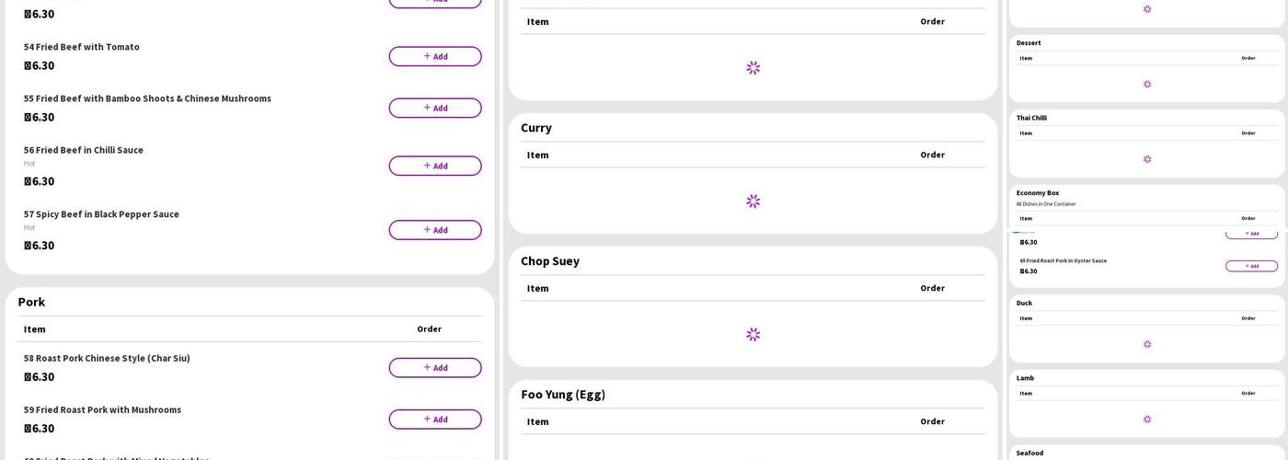Click the Pork section heading

31,302
